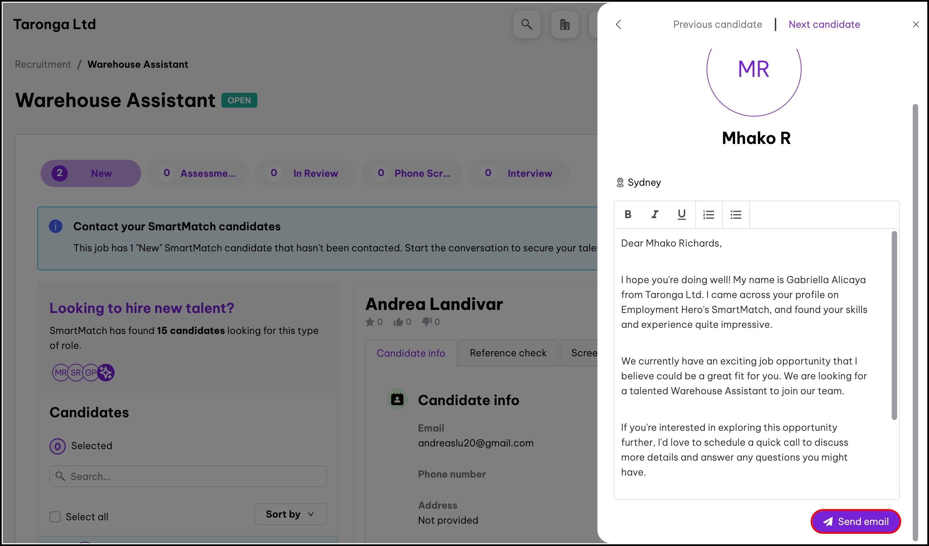
Task: Open the company building icon button
Action: pyautogui.click(x=565, y=25)
